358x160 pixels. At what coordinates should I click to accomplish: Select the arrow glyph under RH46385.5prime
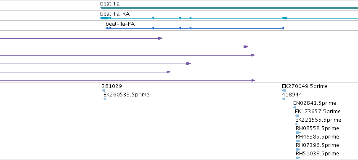298,141
